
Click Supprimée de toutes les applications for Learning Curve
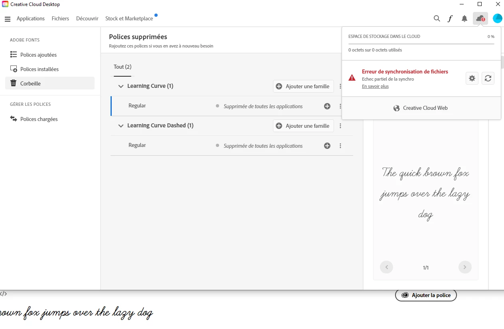tap(263, 106)
